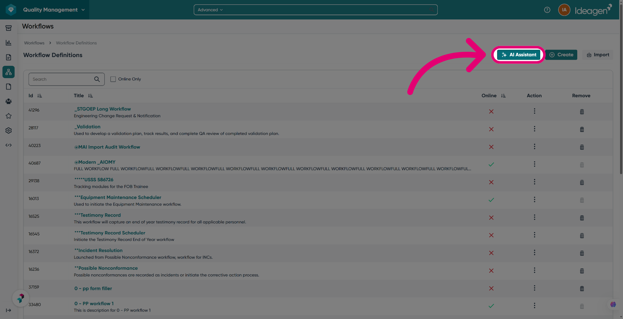Screen dimensions: 623x319
Task: Open the Advanced search dropdown
Action: [210, 10]
